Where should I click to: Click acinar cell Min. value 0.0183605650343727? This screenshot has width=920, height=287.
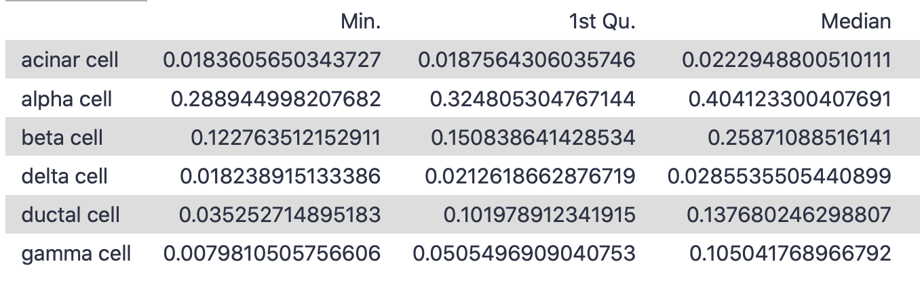(x=272, y=60)
